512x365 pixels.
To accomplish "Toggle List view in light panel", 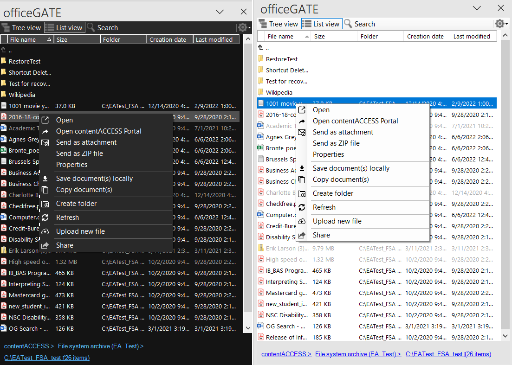I will [x=321, y=24].
